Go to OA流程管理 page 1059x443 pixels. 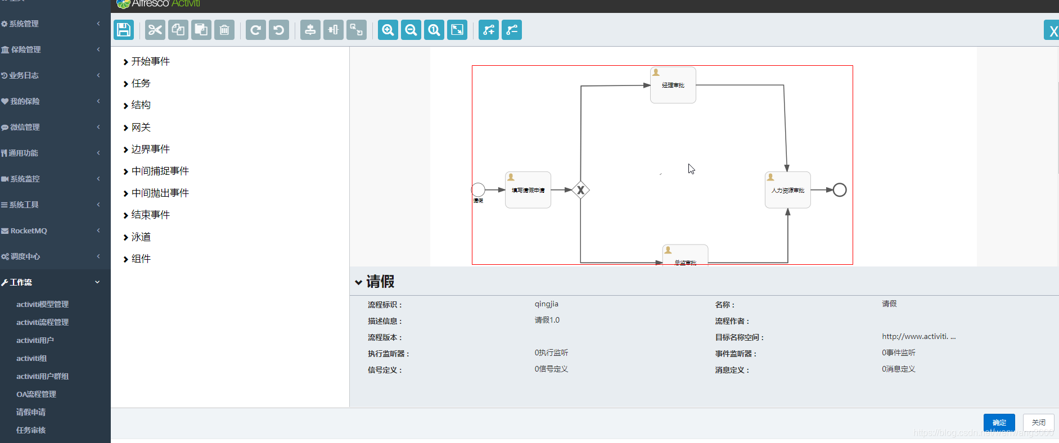click(36, 394)
